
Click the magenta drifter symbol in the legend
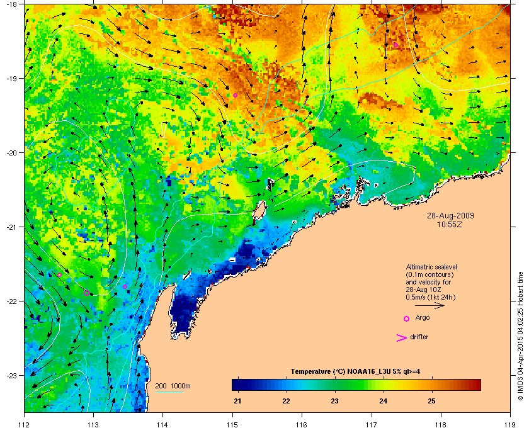pos(401,338)
